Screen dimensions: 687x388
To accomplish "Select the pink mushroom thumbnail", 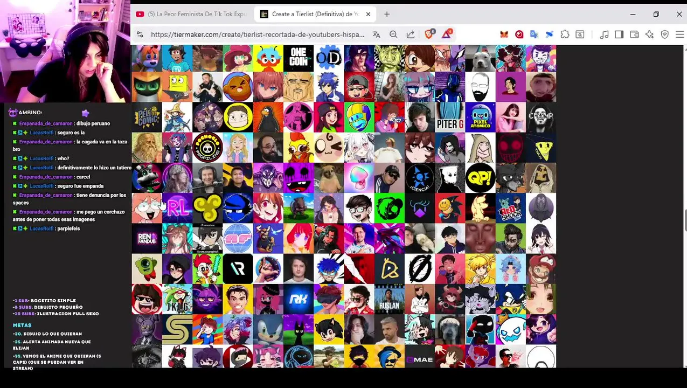I will pyautogui.click(x=359, y=178).
